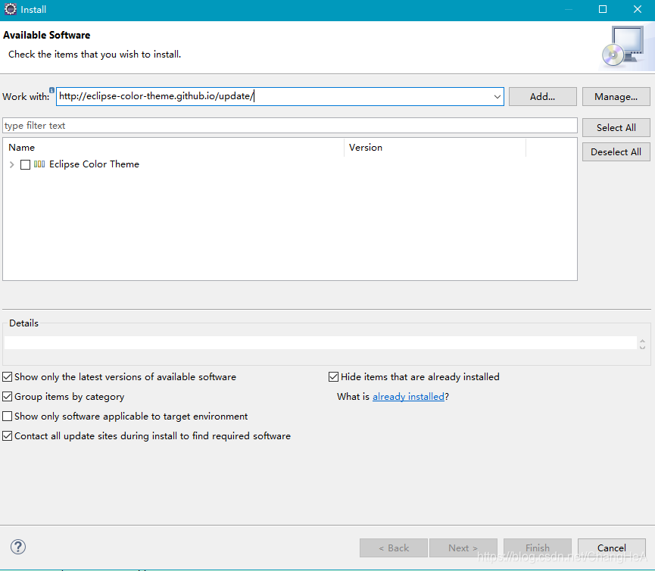This screenshot has height=571, width=655.
Task: Focus the type filter text field
Action: [x=290, y=126]
